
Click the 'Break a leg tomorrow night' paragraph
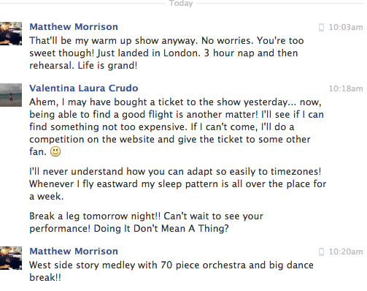pyautogui.click(x=146, y=222)
